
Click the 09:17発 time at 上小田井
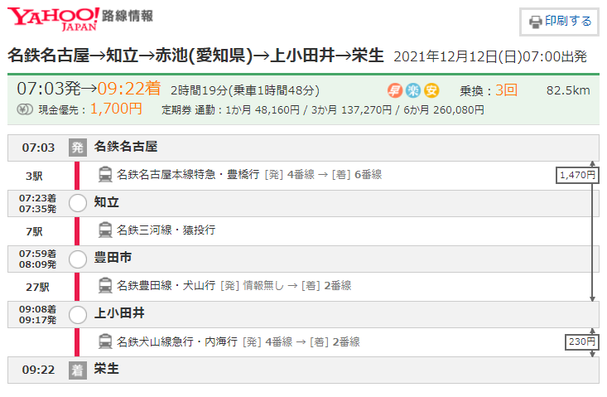tap(37, 320)
